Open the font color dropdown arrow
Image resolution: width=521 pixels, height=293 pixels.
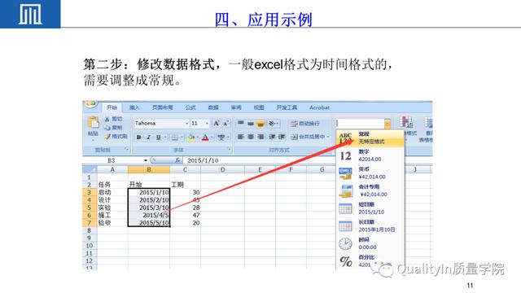212,138
